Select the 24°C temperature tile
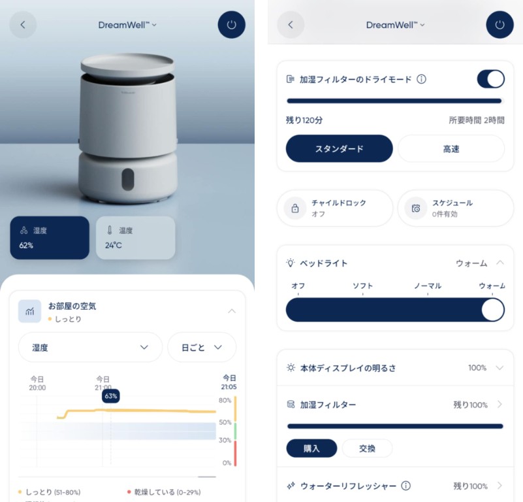Viewport: 523px width, 502px height. pyautogui.click(x=135, y=238)
